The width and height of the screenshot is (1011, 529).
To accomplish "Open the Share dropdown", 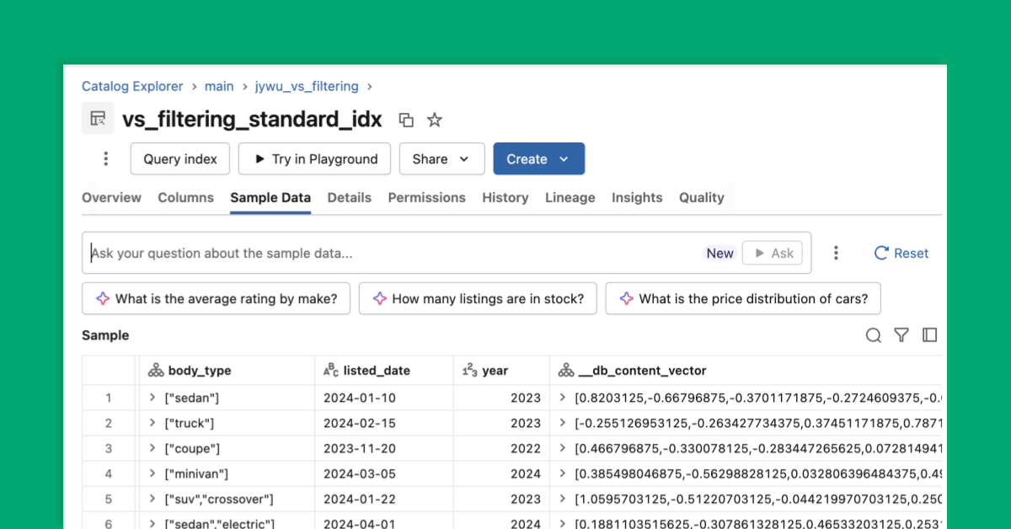I will 441,158.
